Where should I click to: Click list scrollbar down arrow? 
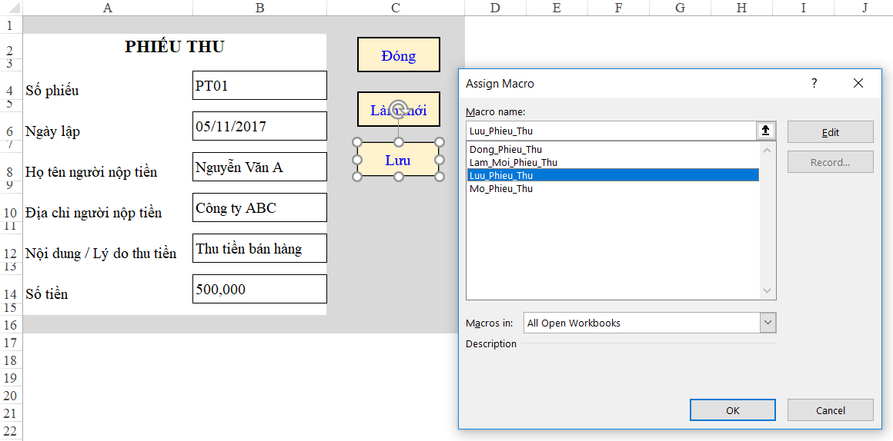pyautogui.click(x=768, y=290)
